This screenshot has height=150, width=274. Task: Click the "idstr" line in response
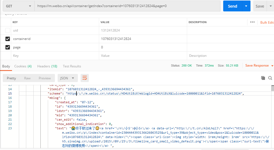80,111
